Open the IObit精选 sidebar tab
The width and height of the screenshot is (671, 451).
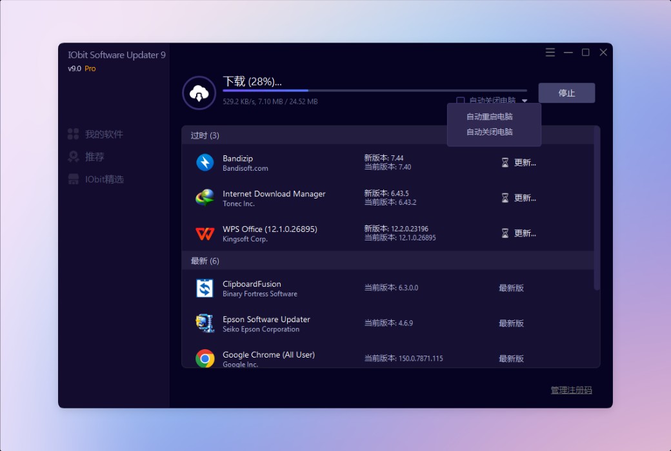click(x=96, y=179)
